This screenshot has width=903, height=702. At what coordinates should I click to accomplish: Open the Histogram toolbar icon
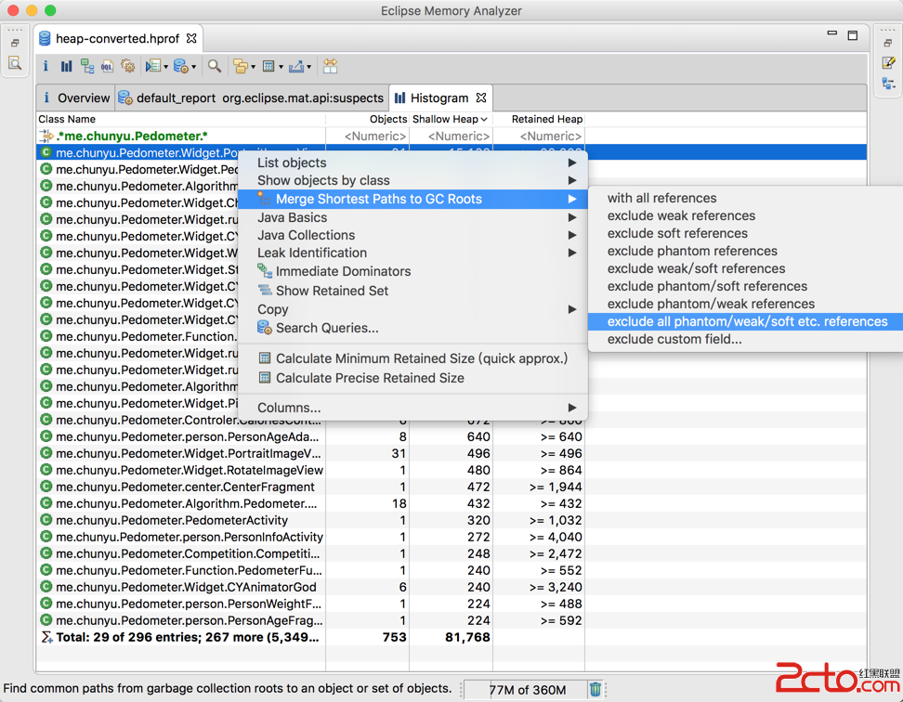point(66,67)
